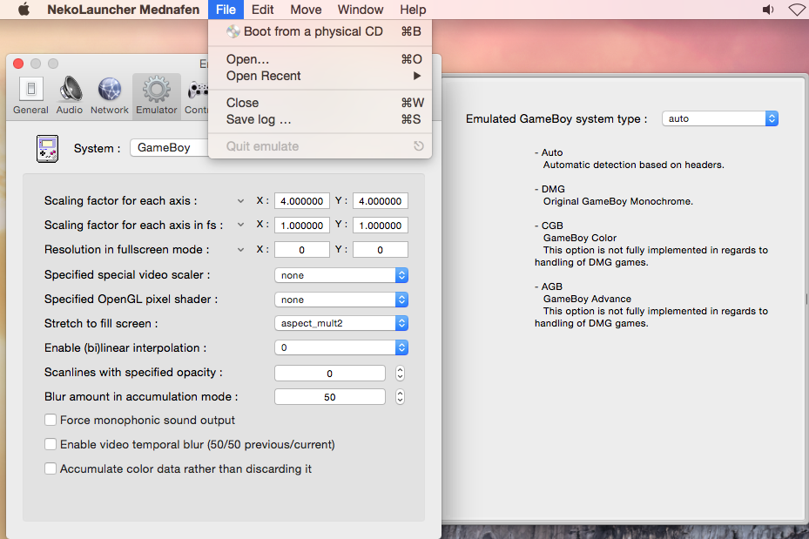809x539 pixels.
Task: Open the Edit menu
Action: [263, 10]
